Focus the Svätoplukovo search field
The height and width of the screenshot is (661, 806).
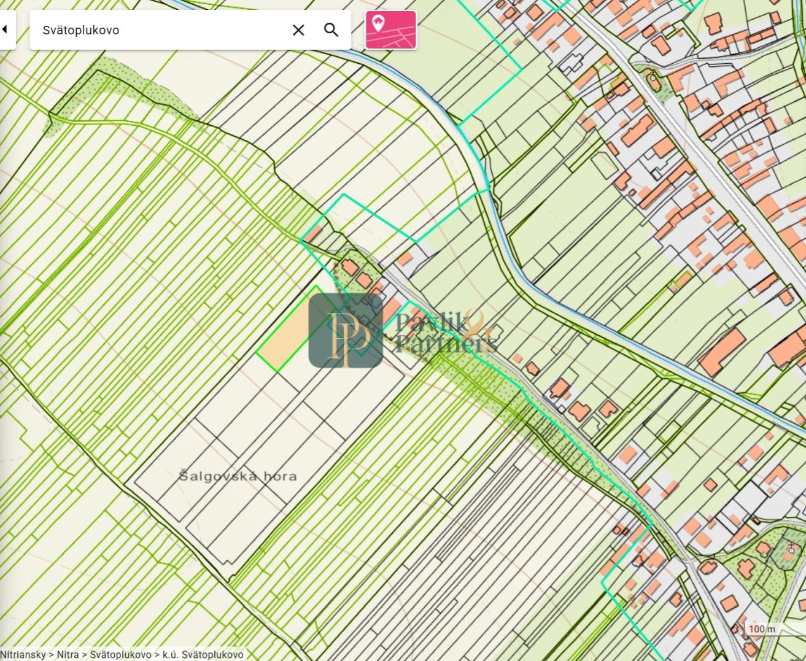pyautogui.click(x=161, y=30)
